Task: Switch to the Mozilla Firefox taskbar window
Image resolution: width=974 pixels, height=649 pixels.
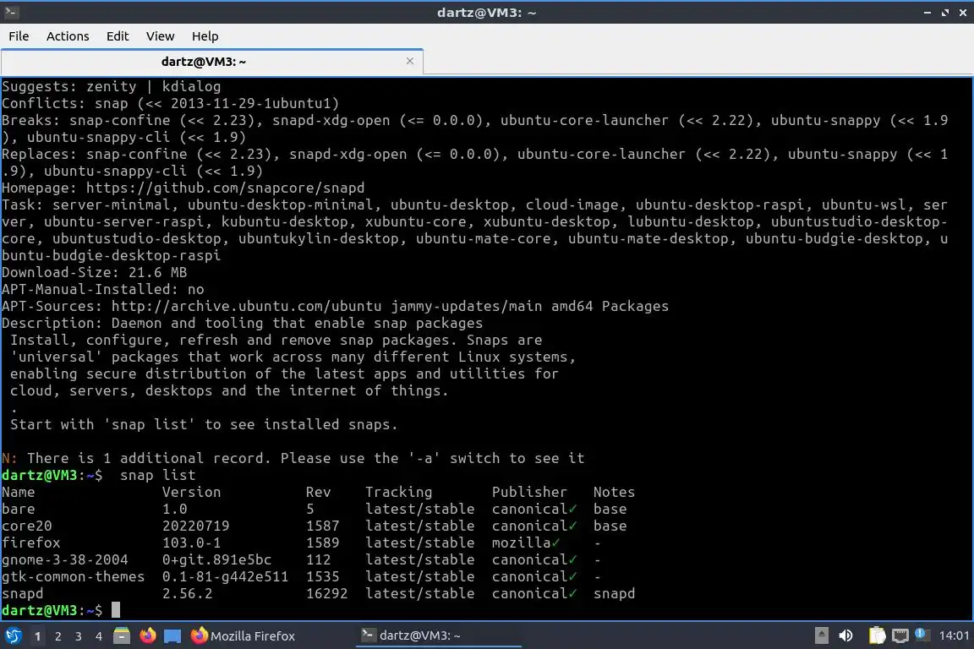Action: (243, 636)
